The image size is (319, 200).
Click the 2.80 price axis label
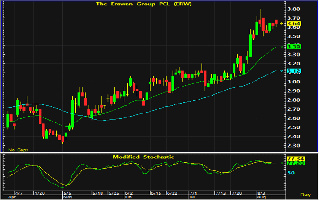tap(293, 100)
